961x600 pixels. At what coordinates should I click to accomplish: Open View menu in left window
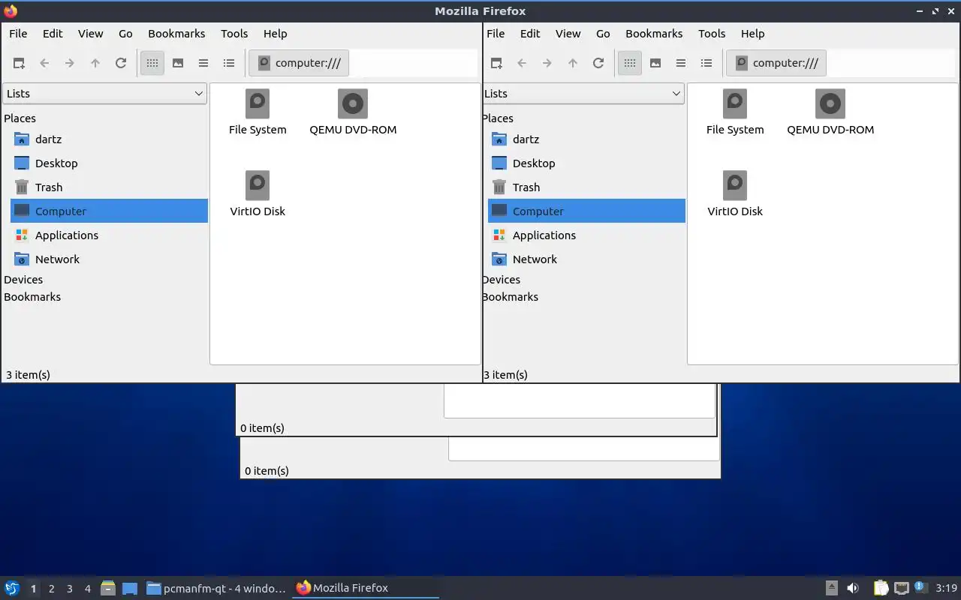(x=90, y=34)
